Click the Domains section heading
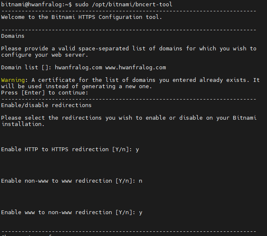Viewport: 267px width, 236px height. [x=13, y=36]
